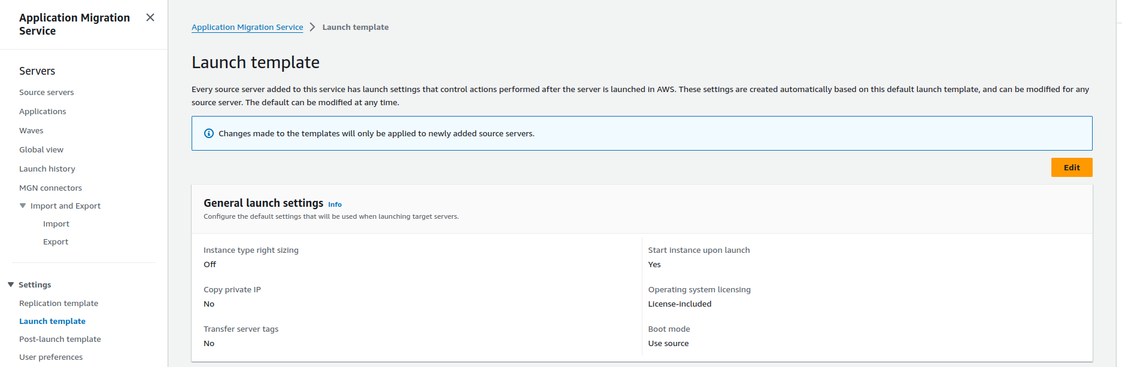This screenshot has height=367, width=1122.
Task: Click the License-included value
Action: 680,304
